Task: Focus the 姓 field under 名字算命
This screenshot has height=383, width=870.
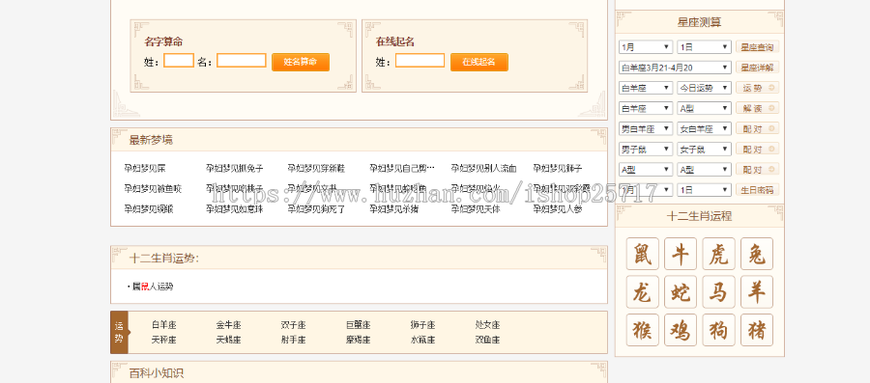Action: [x=179, y=61]
